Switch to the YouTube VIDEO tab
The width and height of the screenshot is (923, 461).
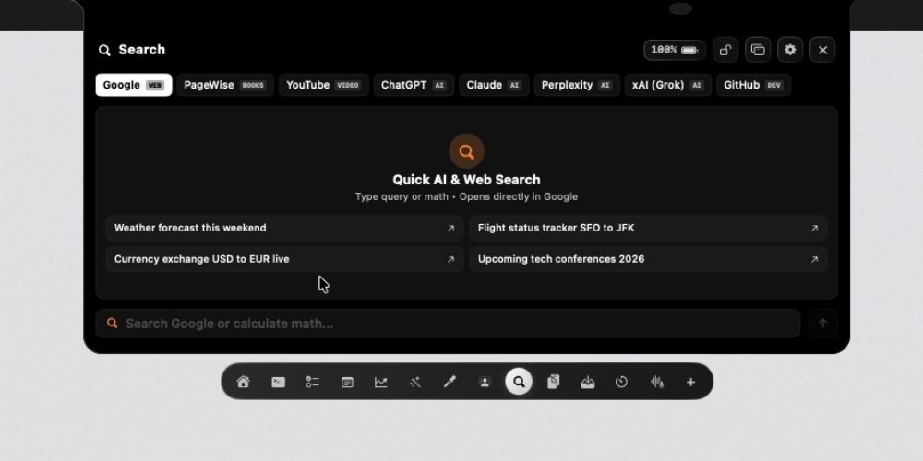[x=323, y=85]
